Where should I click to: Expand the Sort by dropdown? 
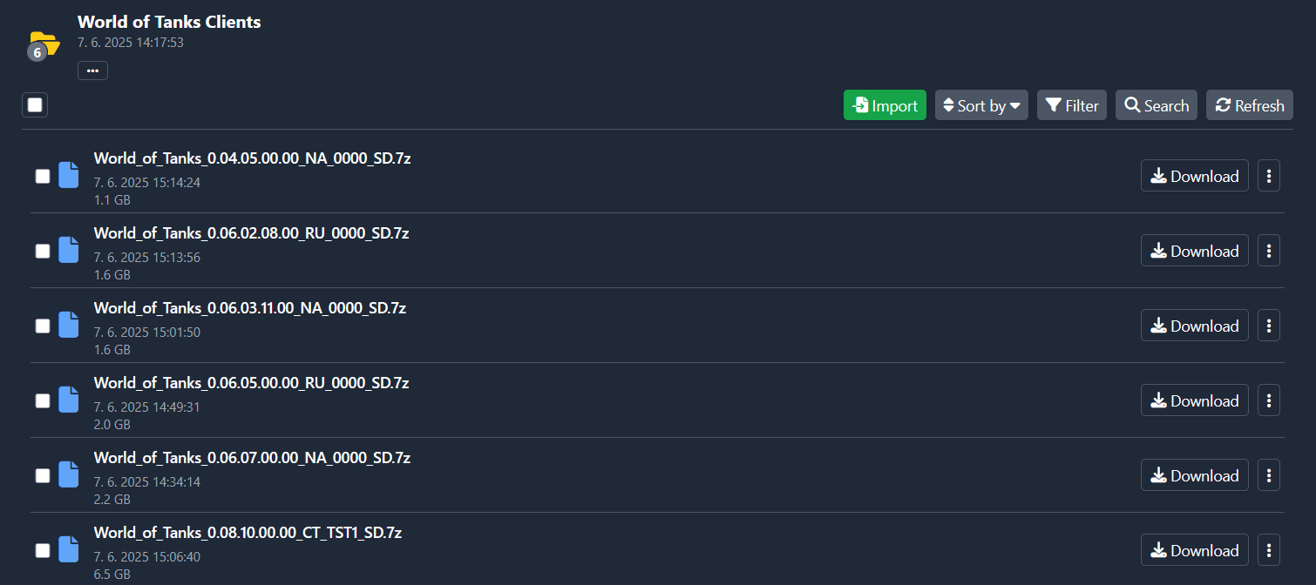pos(981,105)
